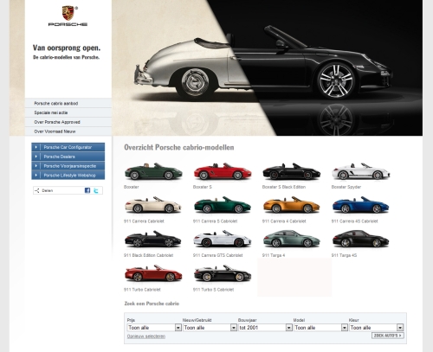The height and width of the screenshot is (352, 433).
Task: Share page via Twitter icon
Action: point(96,190)
